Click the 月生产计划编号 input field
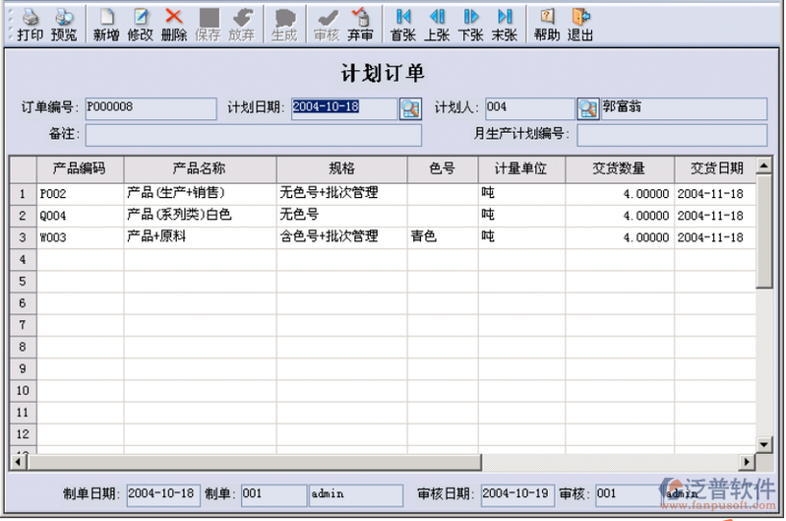This screenshot has height=521, width=786. point(671,134)
